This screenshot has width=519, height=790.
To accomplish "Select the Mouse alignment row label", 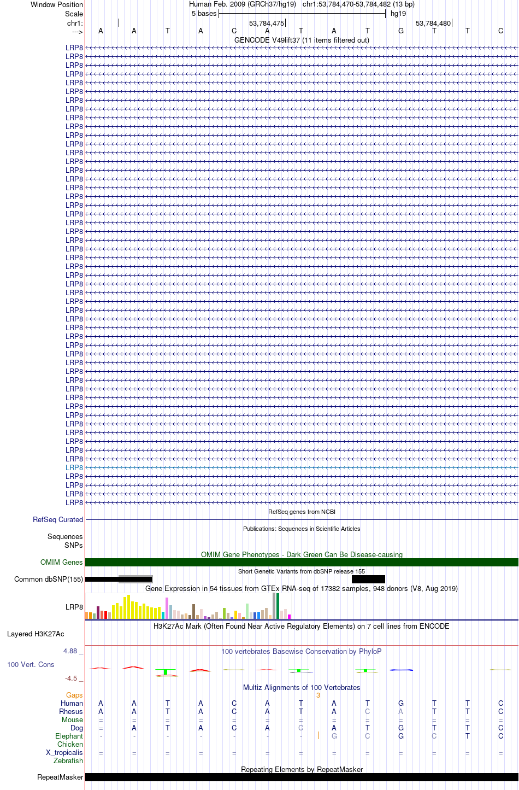I will [x=72, y=719].
